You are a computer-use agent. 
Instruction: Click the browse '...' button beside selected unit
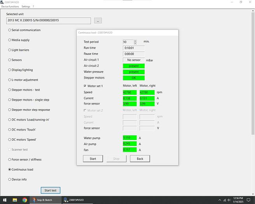(x=98, y=20)
